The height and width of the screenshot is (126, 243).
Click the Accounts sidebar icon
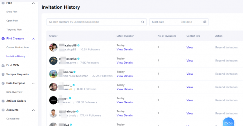coord(3,110)
